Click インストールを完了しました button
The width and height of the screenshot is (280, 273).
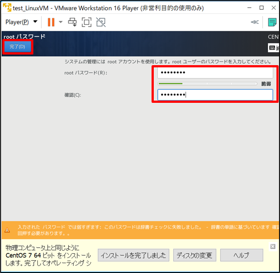coord(133,255)
